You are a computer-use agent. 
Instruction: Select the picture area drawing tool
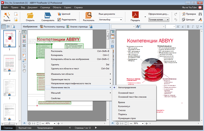tap(24, 37)
